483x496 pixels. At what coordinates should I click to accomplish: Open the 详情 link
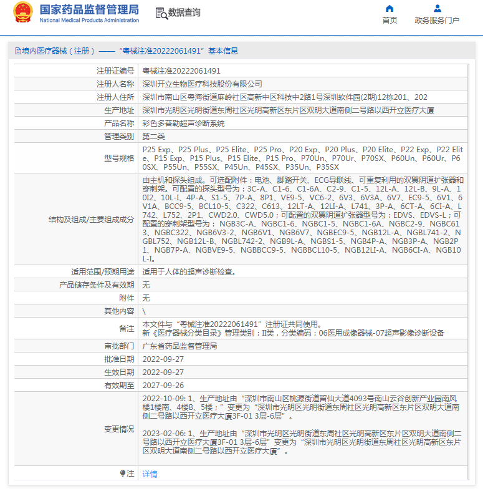pyautogui.click(x=150, y=474)
